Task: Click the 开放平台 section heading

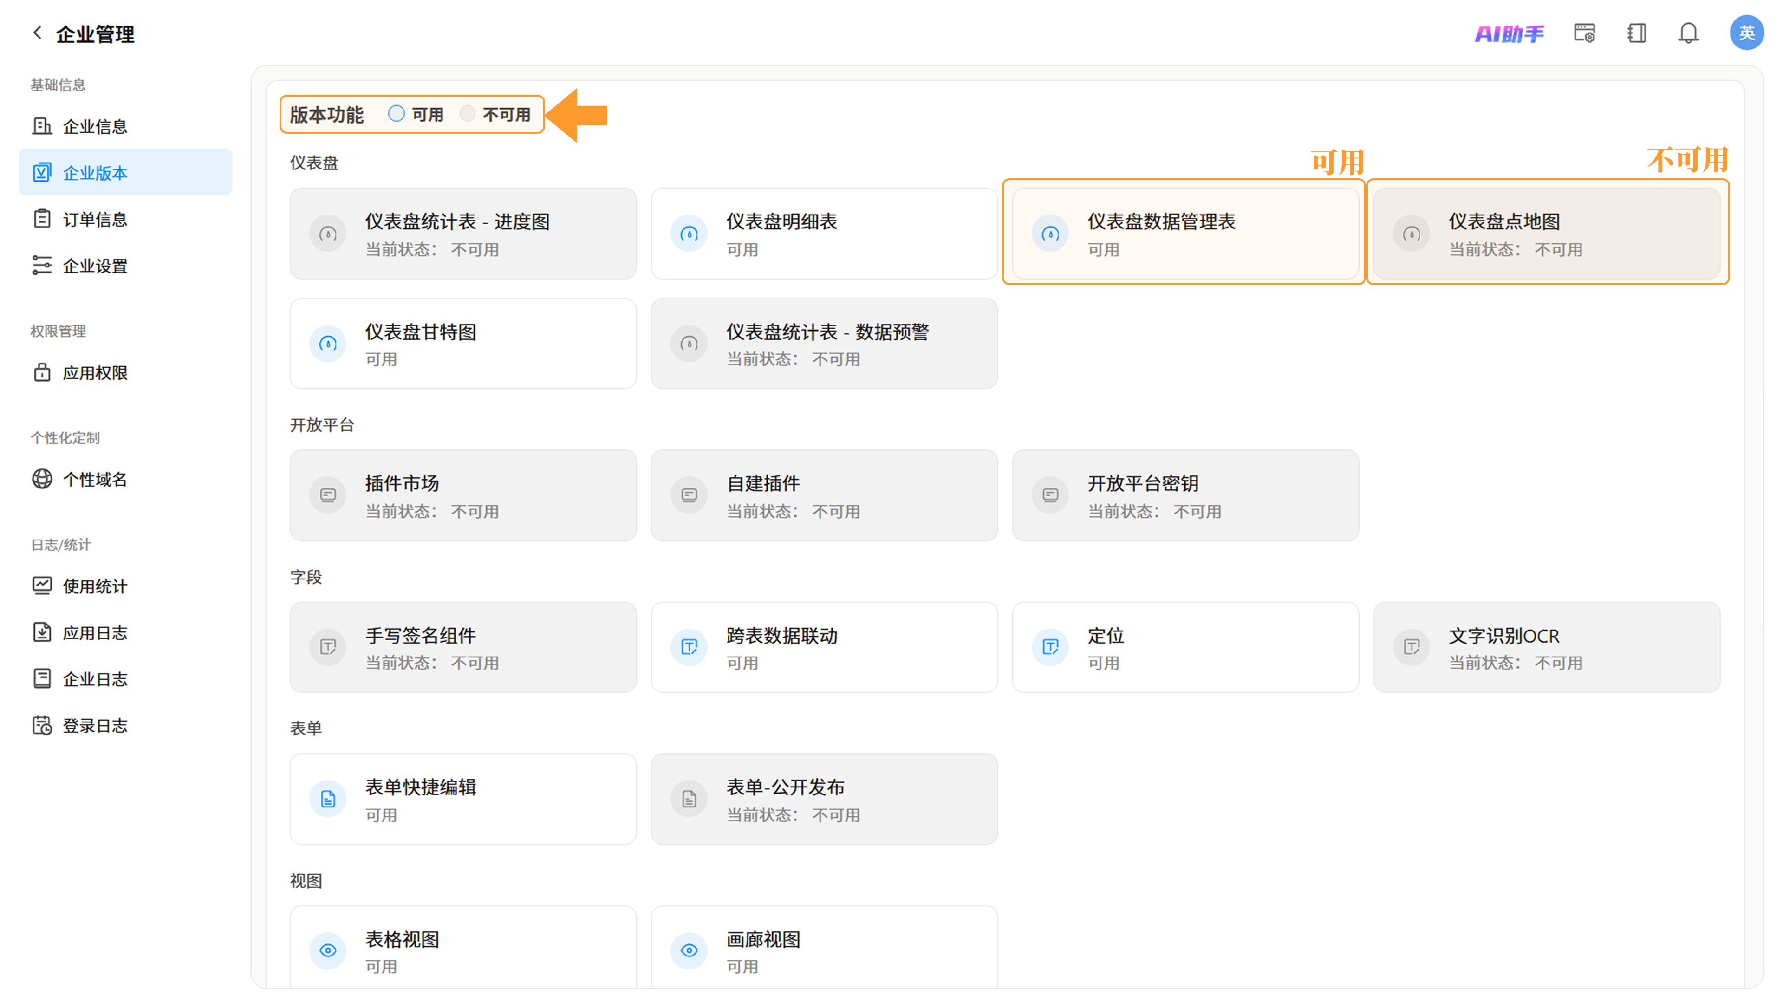Action: pyautogui.click(x=322, y=425)
